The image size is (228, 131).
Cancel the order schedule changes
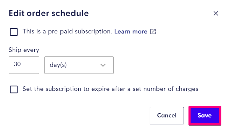167,115
